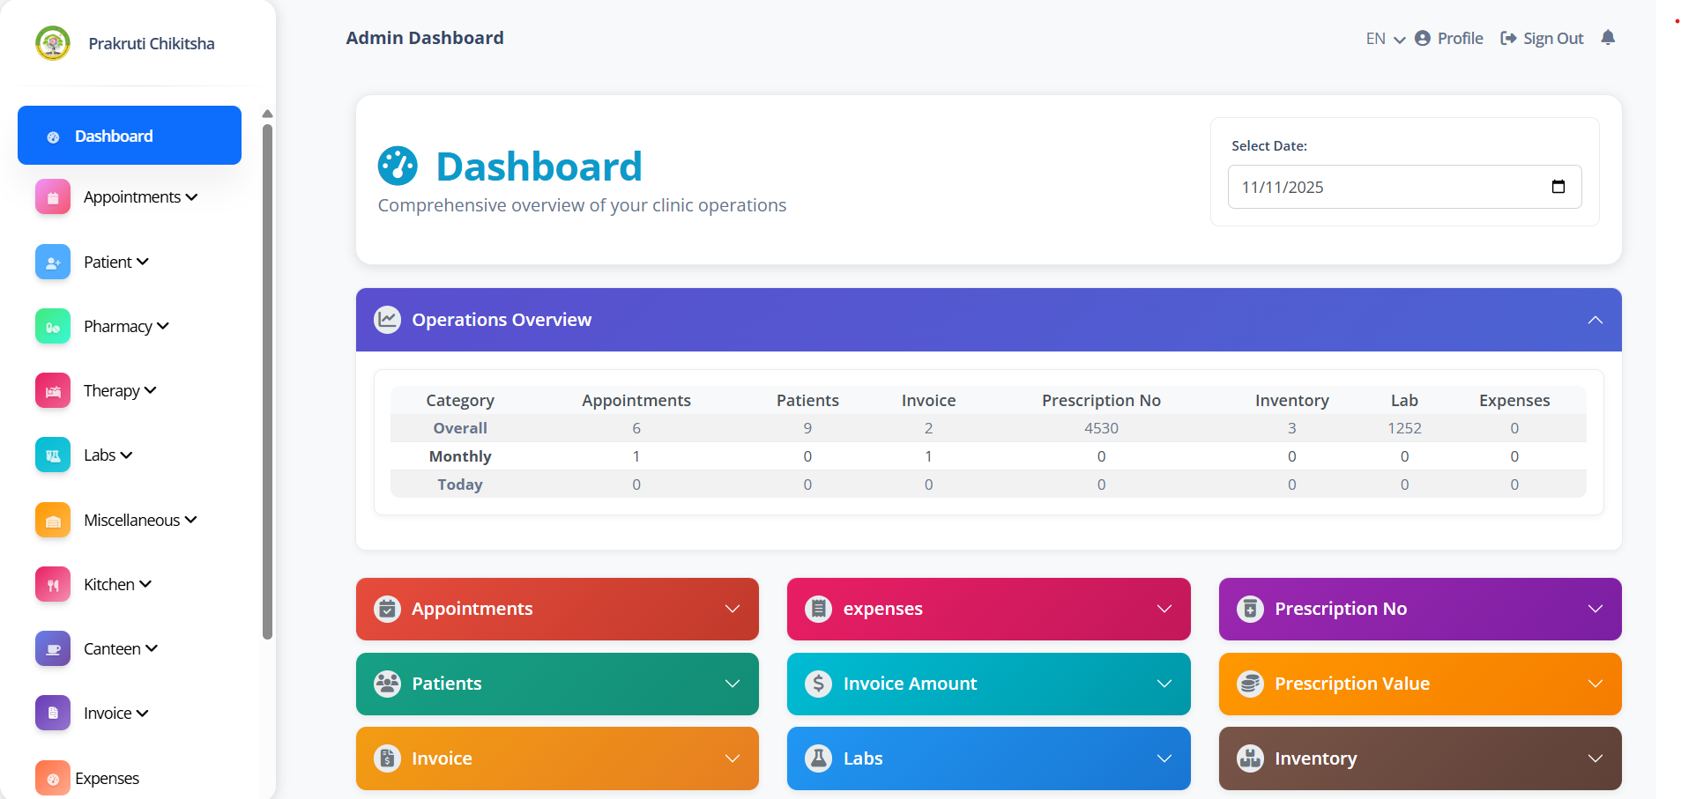1681x799 pixels.
Task: Click the Sign Out link
Action: click(x=1543, y=39)
